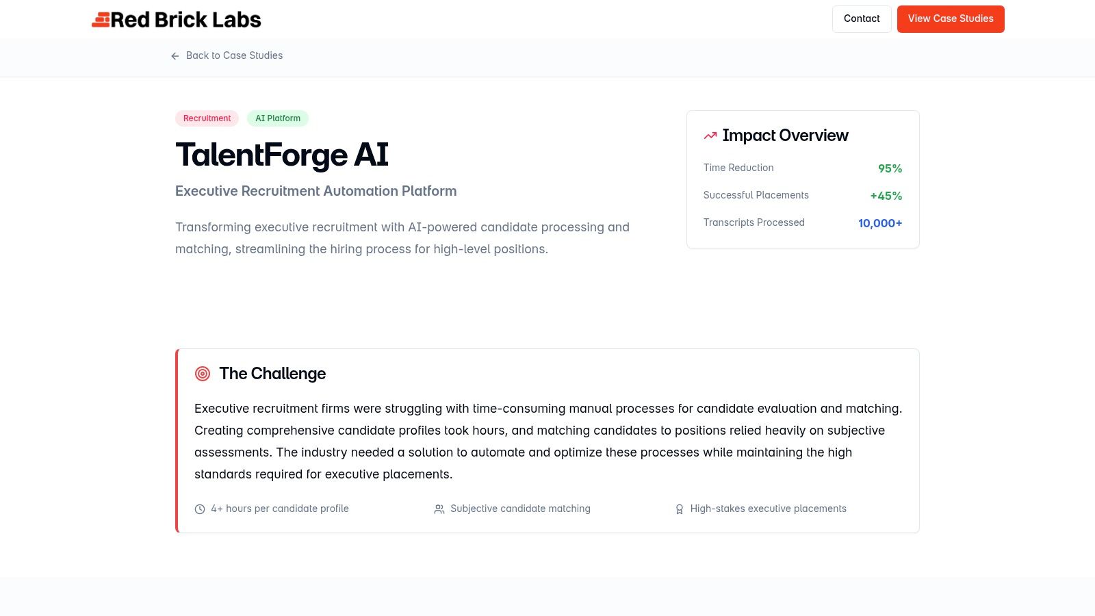Click the TalentForge AI heading

pyautogui.click(x=281, y=155)
